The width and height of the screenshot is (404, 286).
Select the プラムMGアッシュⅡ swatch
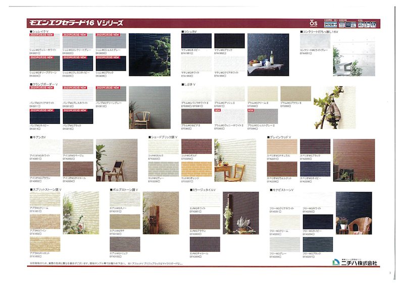[229, 93]
